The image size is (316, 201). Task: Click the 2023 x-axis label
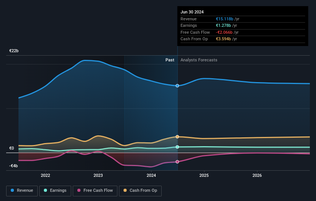(98, 176)
